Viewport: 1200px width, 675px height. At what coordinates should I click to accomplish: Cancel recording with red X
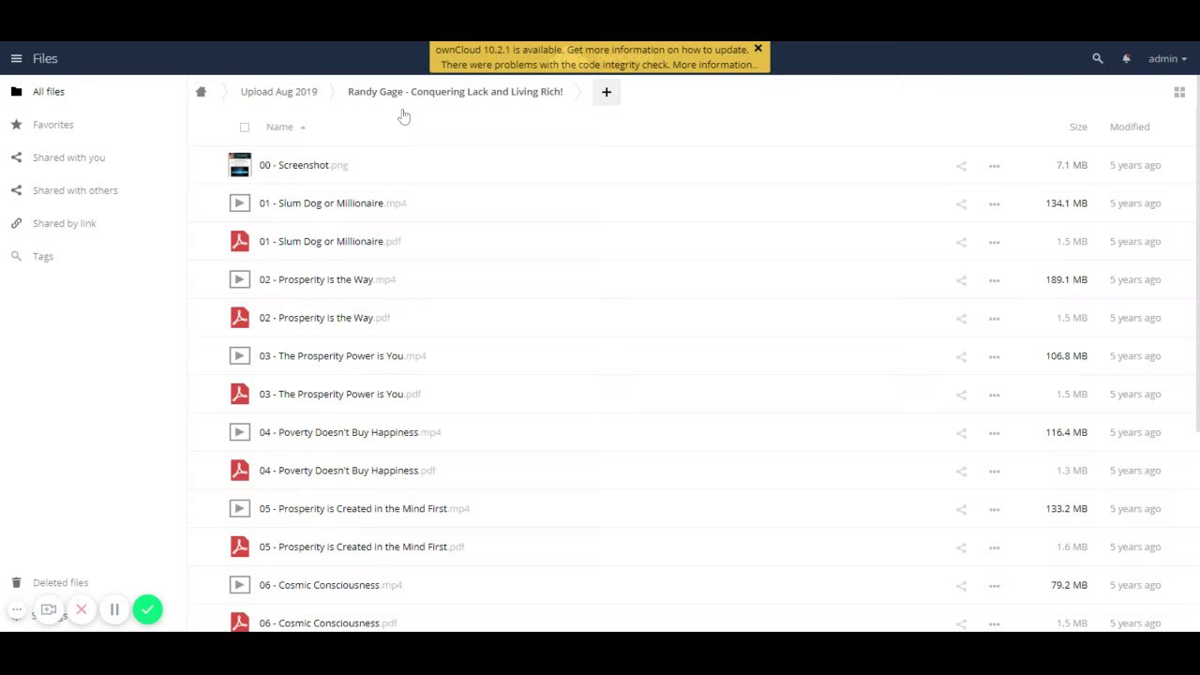(x=82, y=610)
